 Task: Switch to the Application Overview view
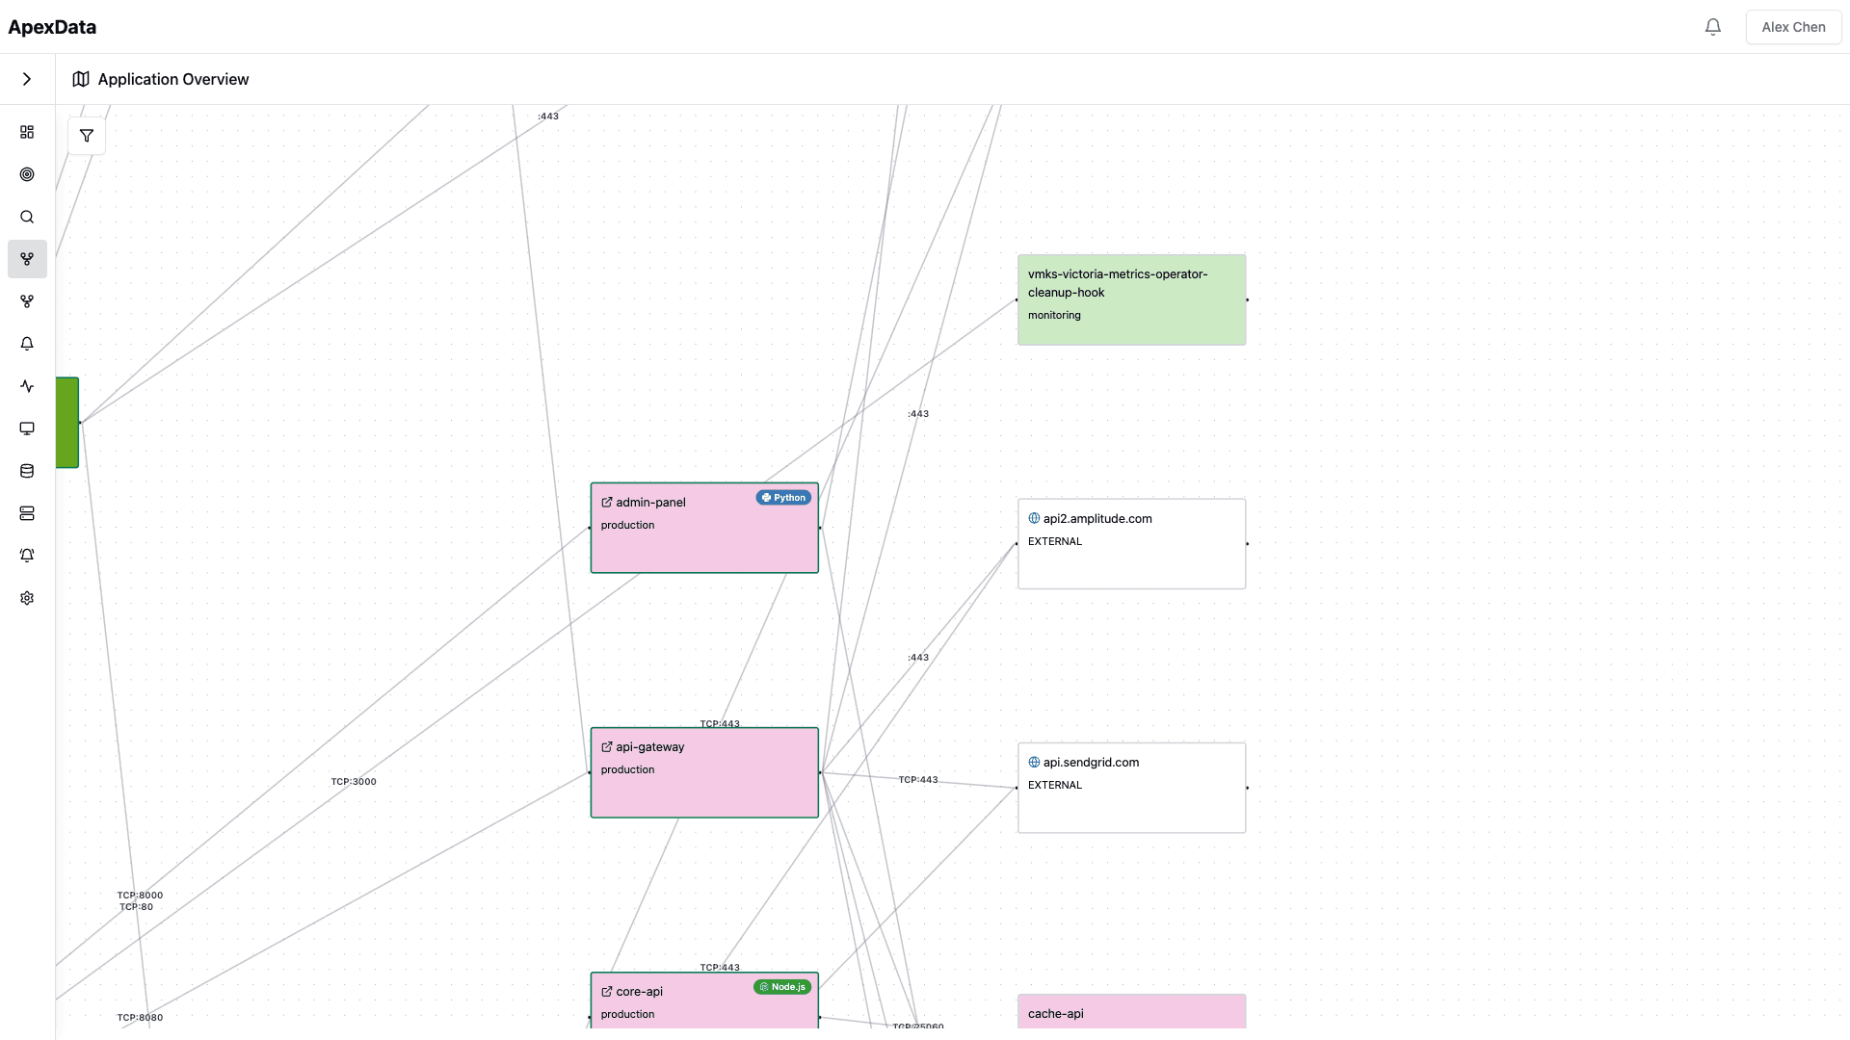[x=173, y=79]
